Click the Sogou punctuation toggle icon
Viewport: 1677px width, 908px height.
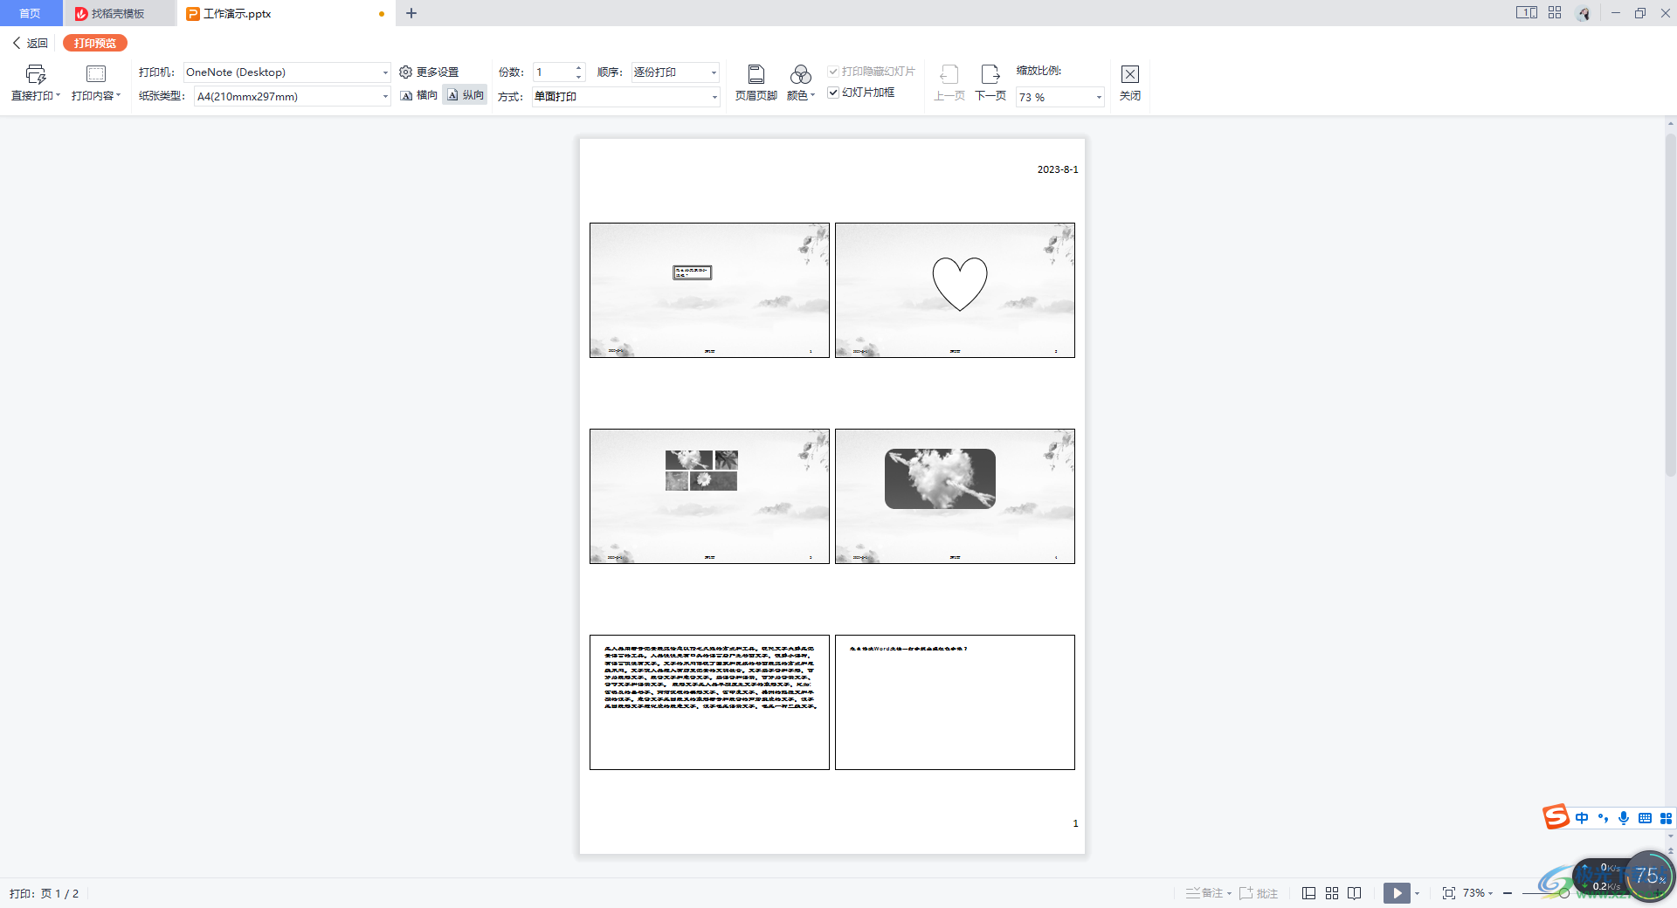(x=1603, y=818)
